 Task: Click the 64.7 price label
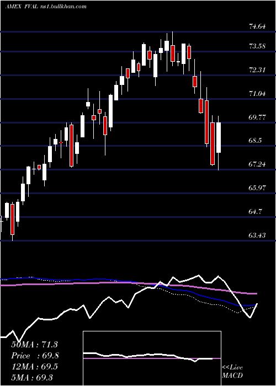coord(255,211)
